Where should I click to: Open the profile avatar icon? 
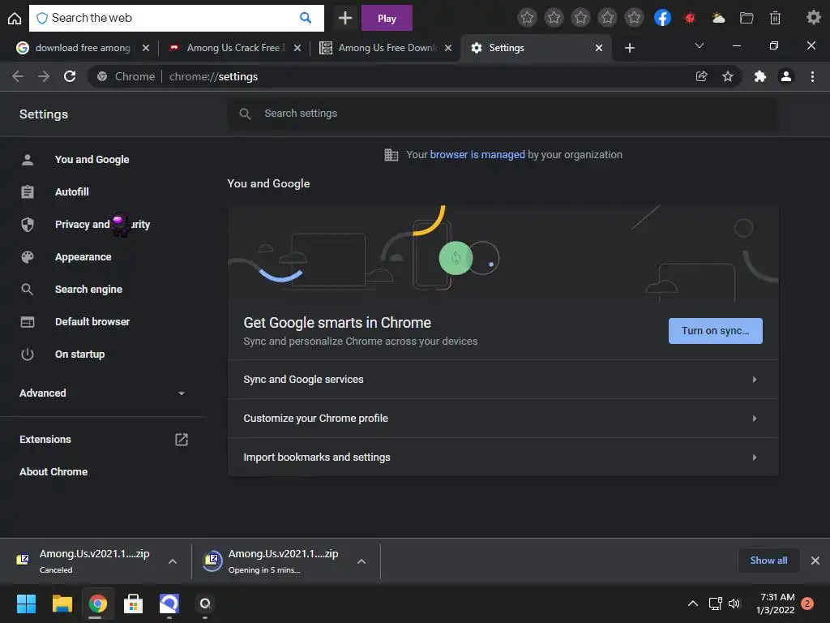pos(786,76)
